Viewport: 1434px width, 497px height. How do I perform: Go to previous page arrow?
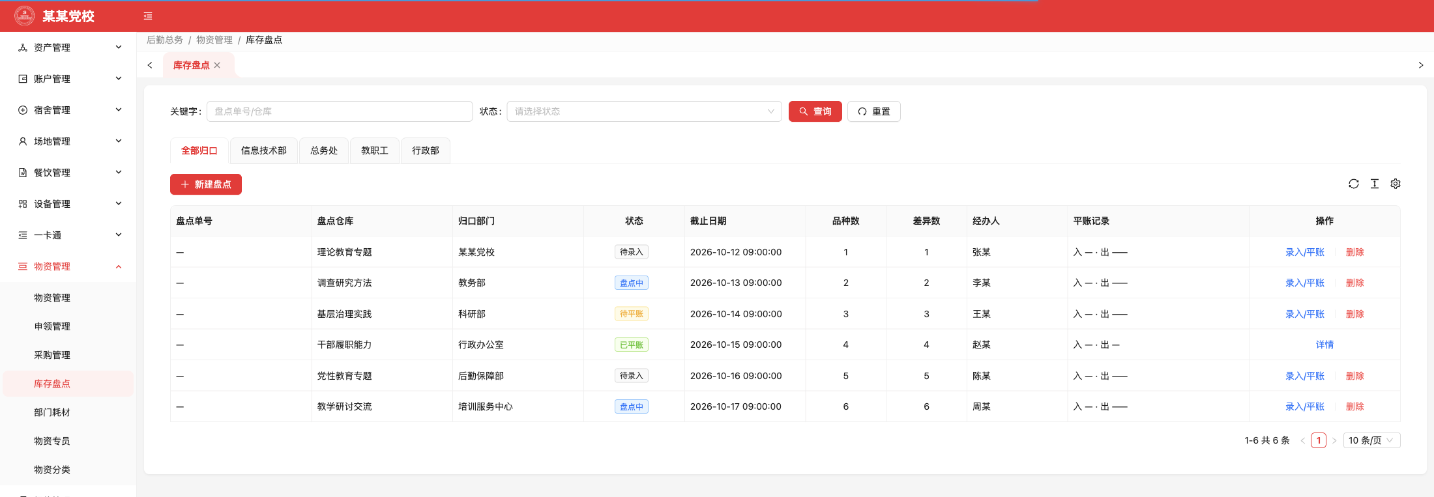(x=1303, y=440)
